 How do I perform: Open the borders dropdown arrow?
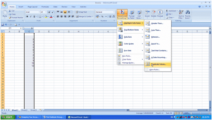[x=42, y=17]
